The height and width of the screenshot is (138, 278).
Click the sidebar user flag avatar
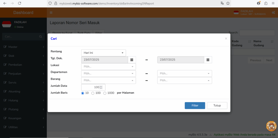(x=7, y=24)
